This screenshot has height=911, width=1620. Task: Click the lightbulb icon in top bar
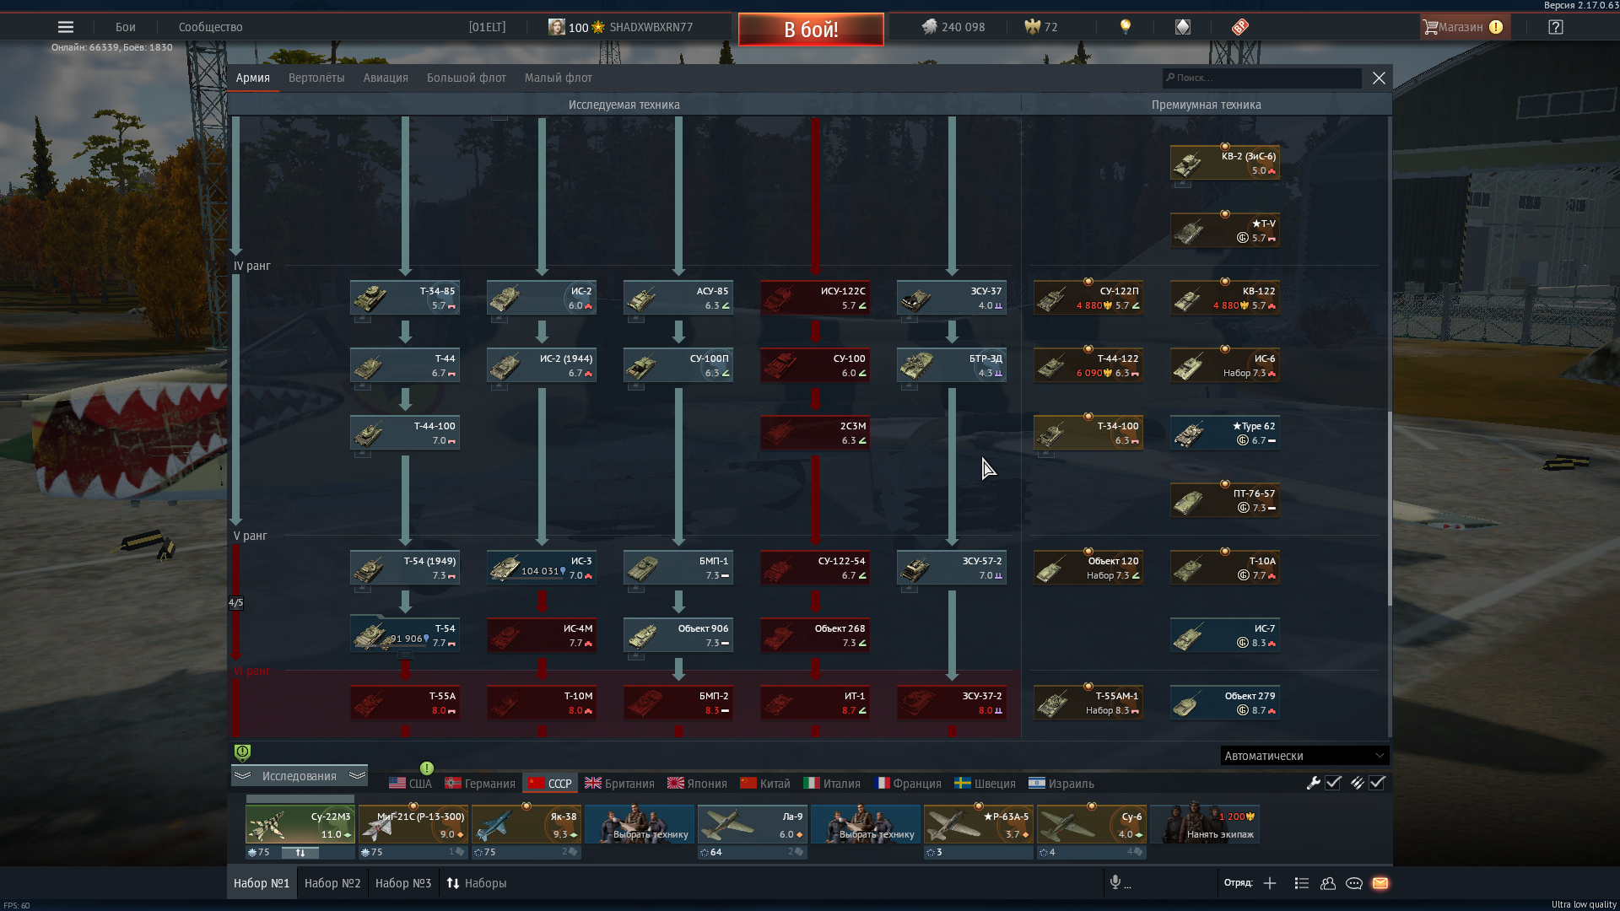coord(1125,27)
